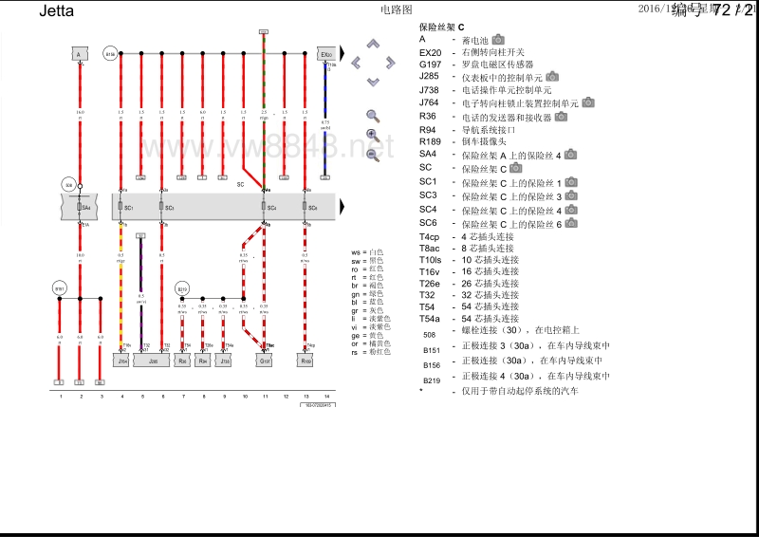
Task: Click legend label "R189"
Action: coord(430,141)
